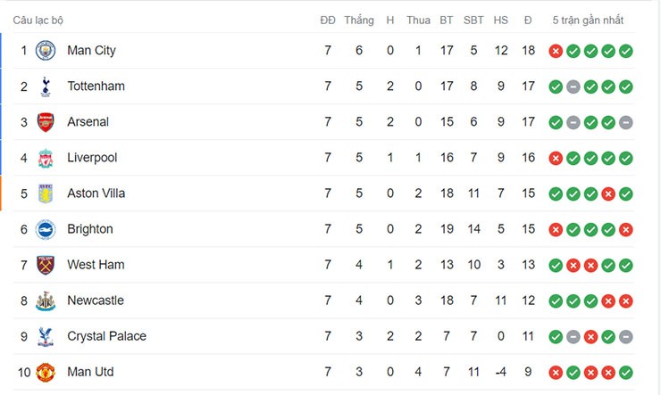Click the Crystal Palace club crest
Screen dimensions: 661x395
[46, 336]
